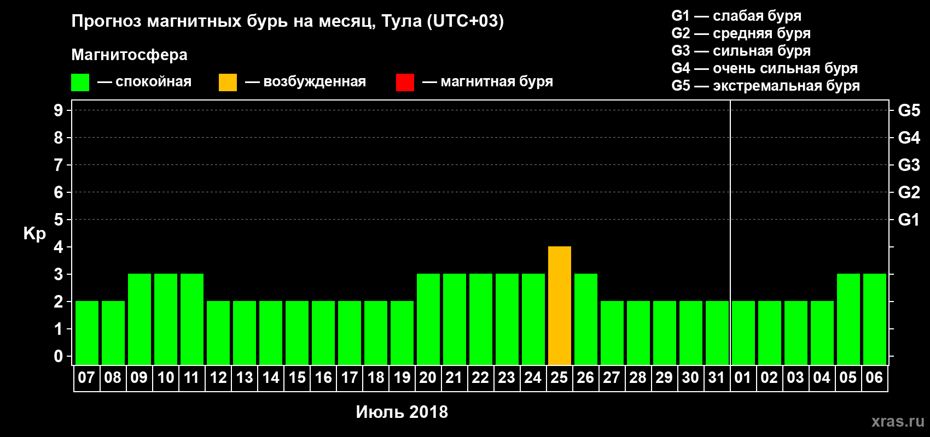Screen dimensions: 930x437
Task: Click the 9 value on Kp axis
Action: [59, 110]
